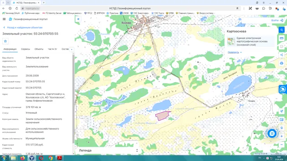The width and height of the screenshot is (287, 161).
Task: Select the Единая электронная картографическая основа thumbnail
Action: tap(231, 41)
